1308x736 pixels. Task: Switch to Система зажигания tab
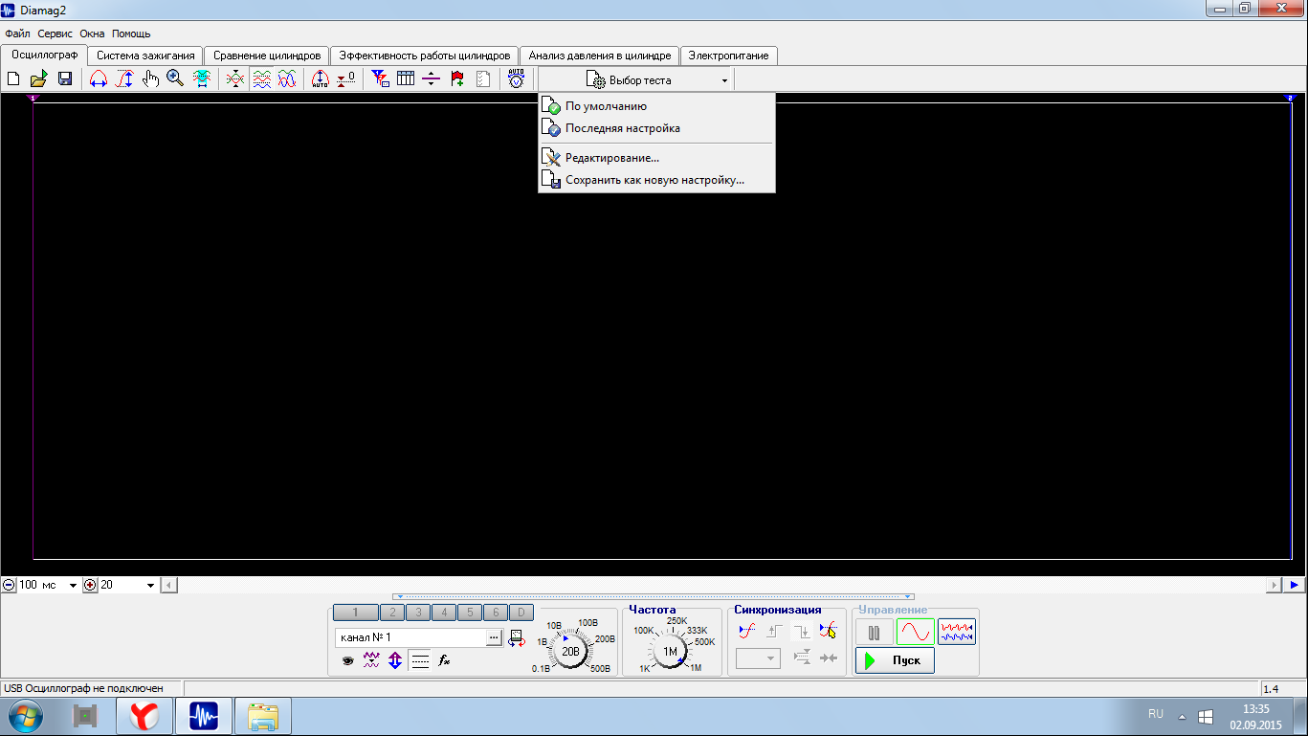point(146,56)
